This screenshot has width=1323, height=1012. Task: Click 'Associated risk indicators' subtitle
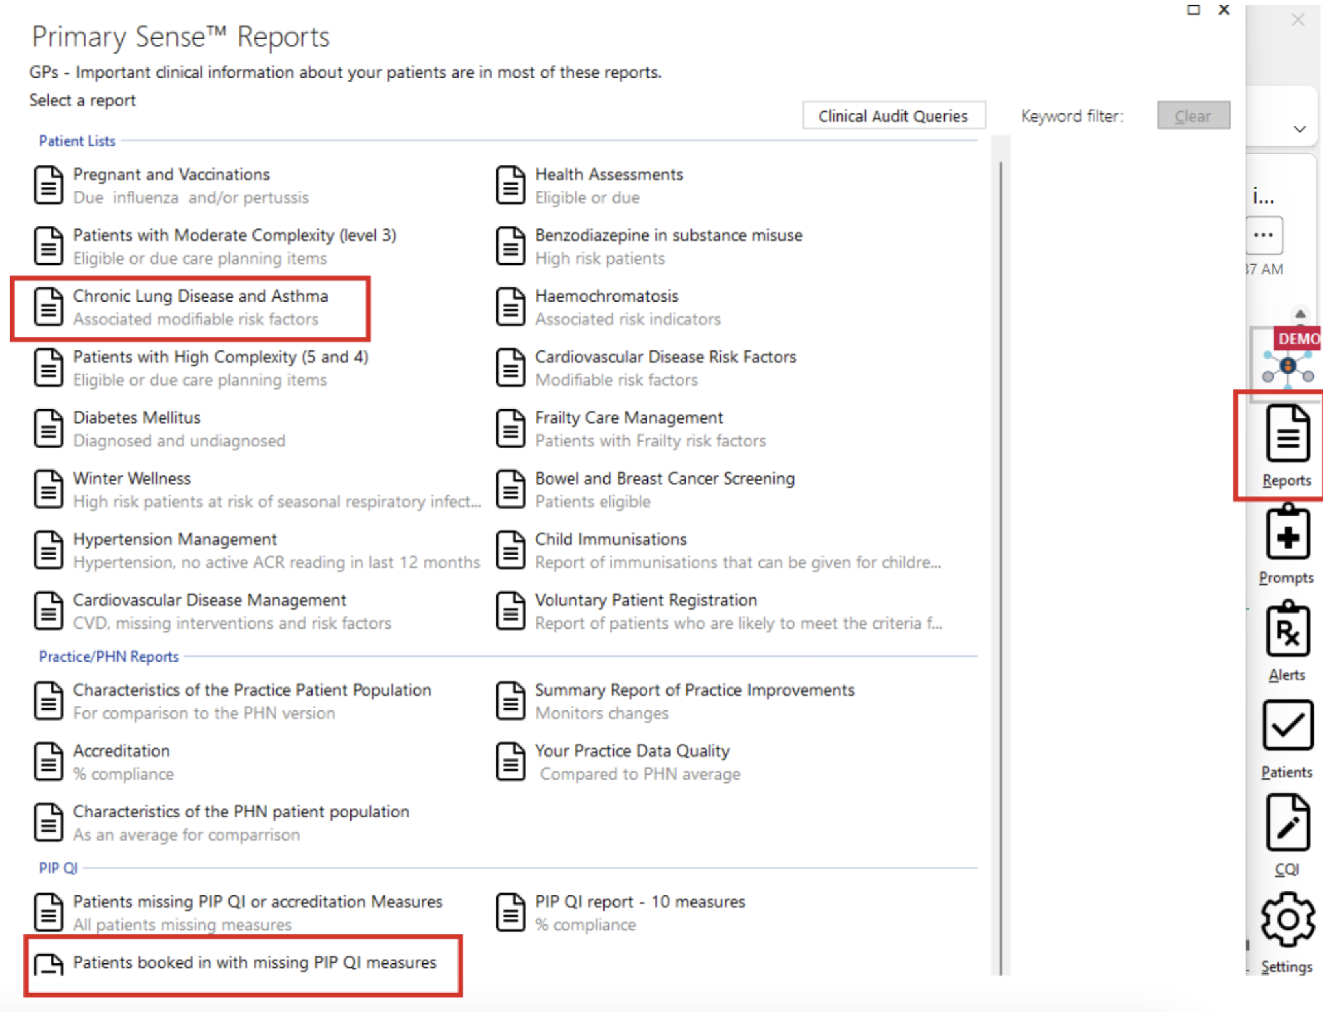pyautogui.click(x=628, y=319)
